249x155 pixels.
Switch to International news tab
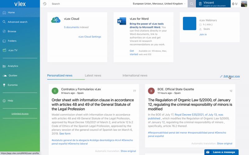[x=135, y=76]
